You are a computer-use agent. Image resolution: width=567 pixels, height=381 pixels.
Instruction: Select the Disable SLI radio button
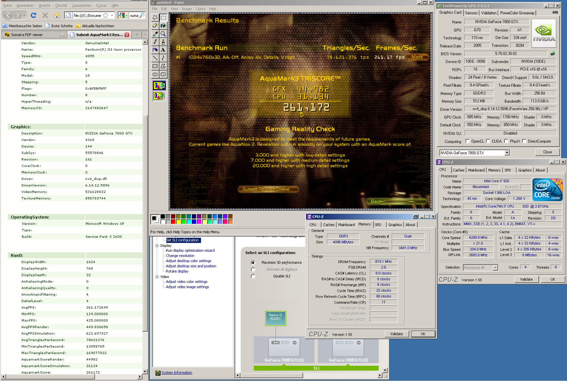tap(253, 276)
